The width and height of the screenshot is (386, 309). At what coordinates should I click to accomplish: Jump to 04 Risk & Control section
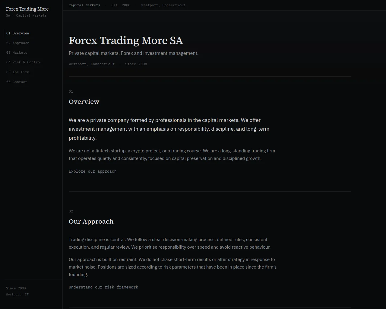coord(24,62)
